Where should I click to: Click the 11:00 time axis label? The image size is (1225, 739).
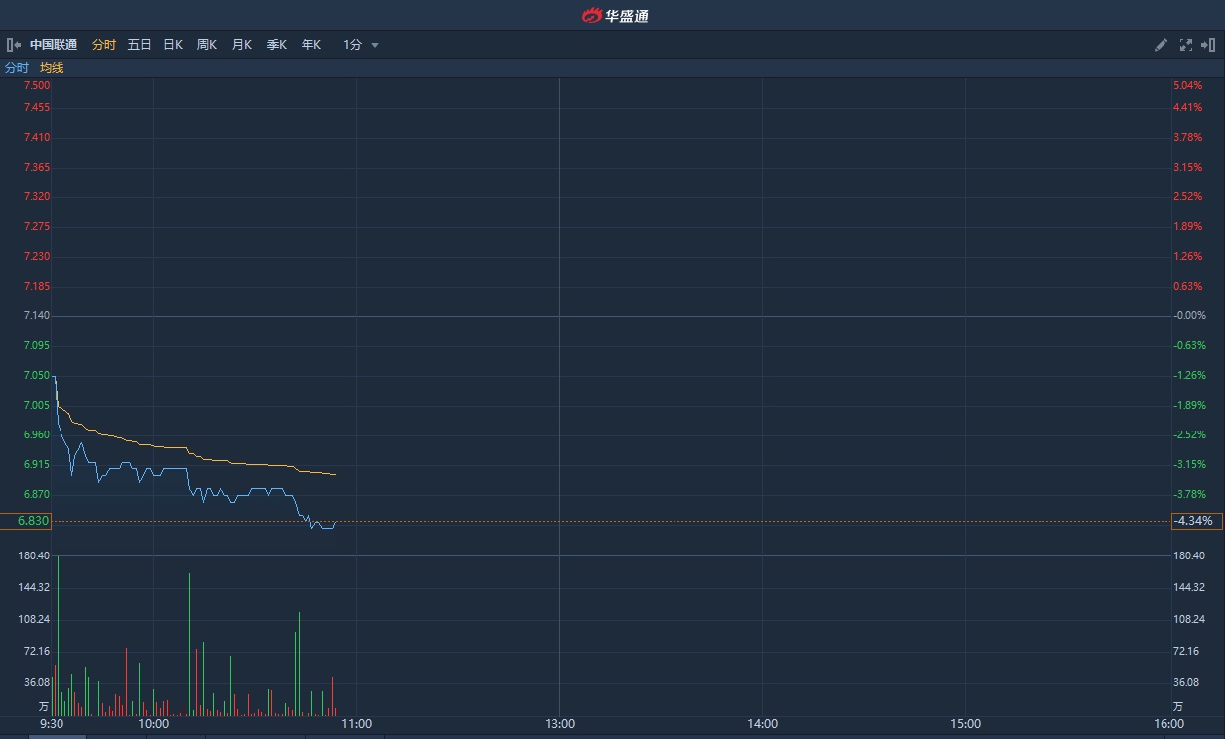tap(356, 724)
